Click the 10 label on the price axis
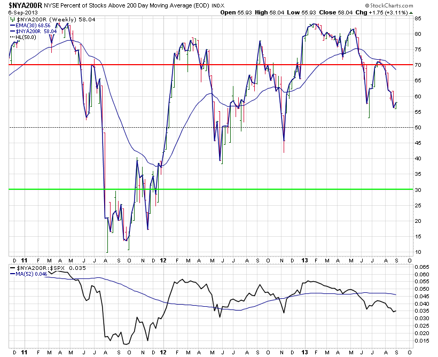Image resolution: width=438 pixels, height=357 pixels. point(418,252)
